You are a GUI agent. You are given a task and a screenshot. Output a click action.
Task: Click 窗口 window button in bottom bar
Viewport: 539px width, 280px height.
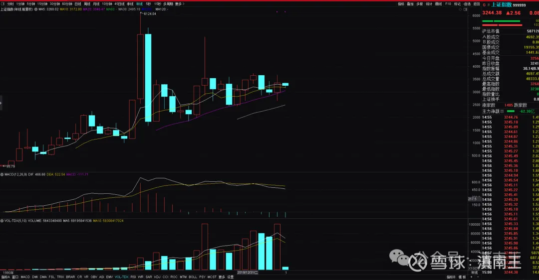click(15, 277)
